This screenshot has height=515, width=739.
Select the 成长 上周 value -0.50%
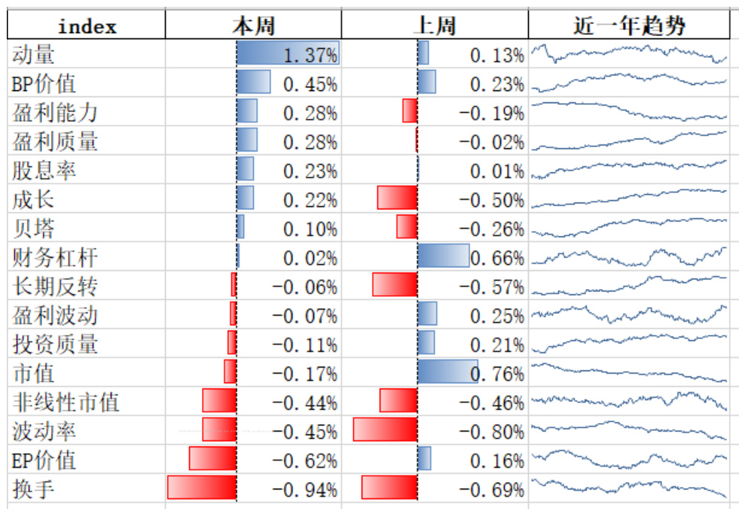click(x=497, y=200)
